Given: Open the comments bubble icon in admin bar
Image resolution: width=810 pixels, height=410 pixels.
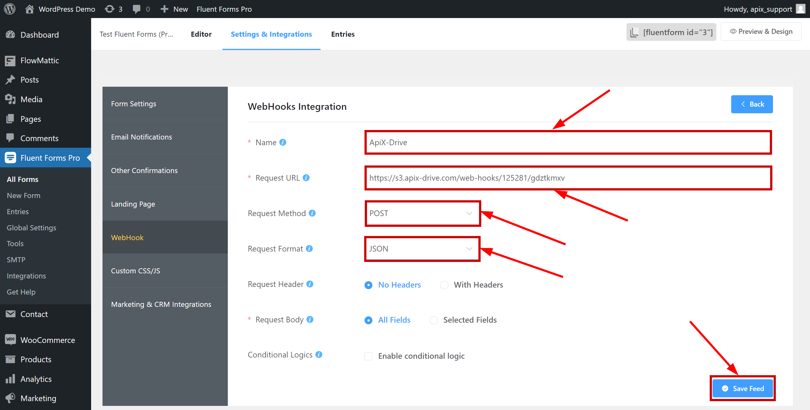Looking at the screenshot, I should coord(137,9).
